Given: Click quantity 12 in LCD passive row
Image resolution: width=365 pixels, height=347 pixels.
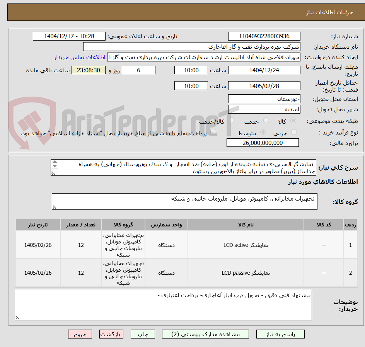Looking at the screenshot, I should coord(81,273).
